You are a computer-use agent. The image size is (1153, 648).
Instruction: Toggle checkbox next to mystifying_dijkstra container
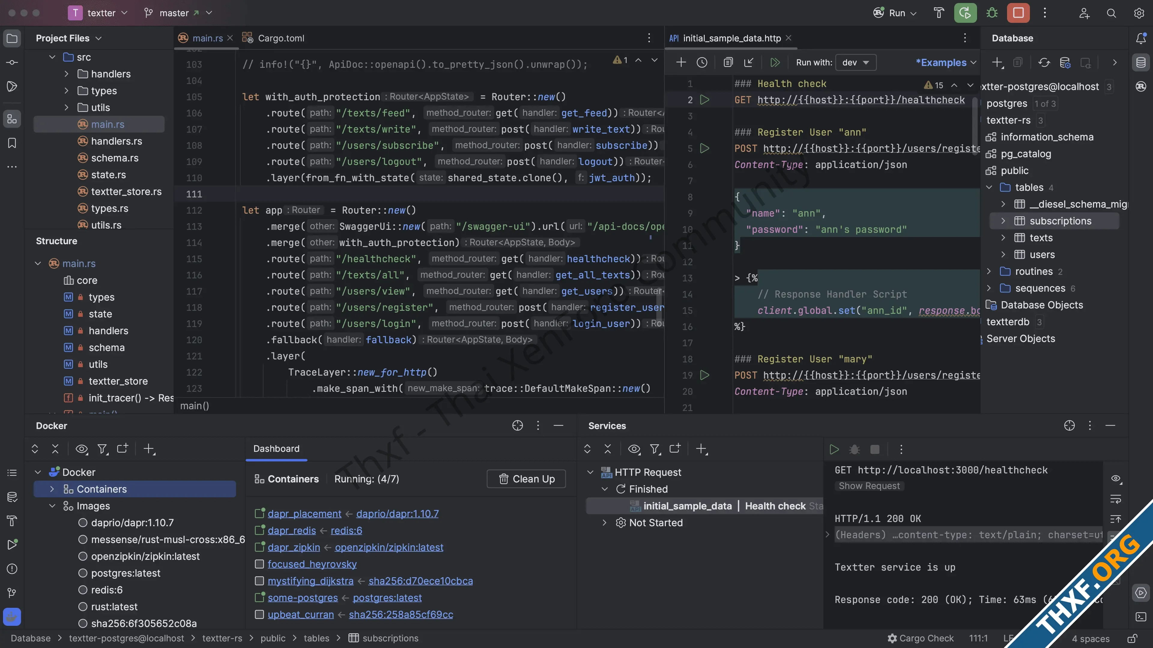coord(259,581)
